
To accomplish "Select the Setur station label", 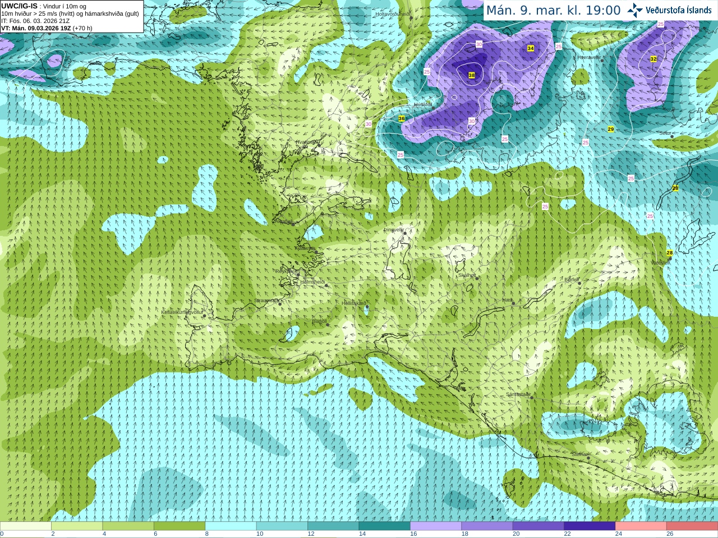I will [665, 133].
